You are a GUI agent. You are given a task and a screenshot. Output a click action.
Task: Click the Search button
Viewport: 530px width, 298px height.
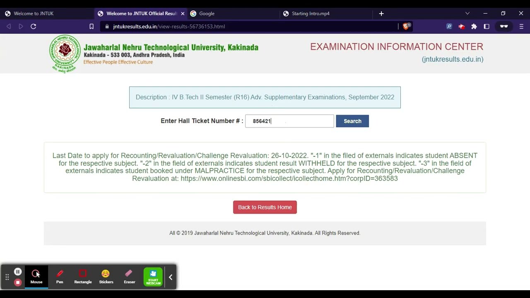pos(352,121)
